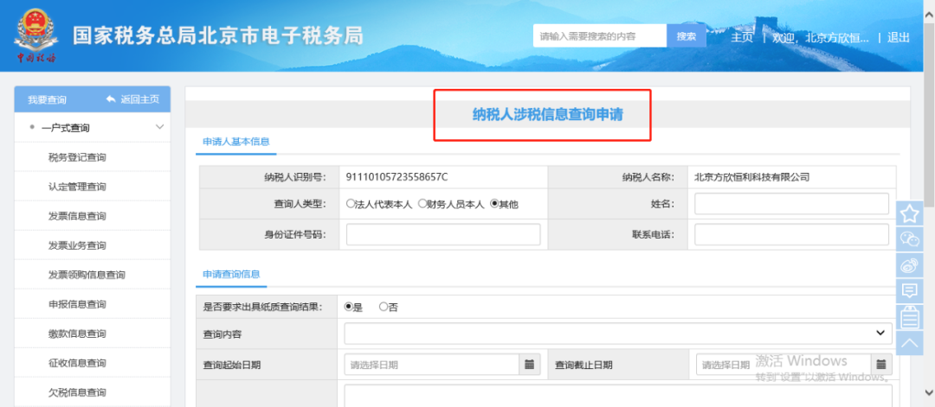Image resolution: width=935 pixels, height=407 pixels.
Task: Select 一户式查询 tree item
Action: 66,128
